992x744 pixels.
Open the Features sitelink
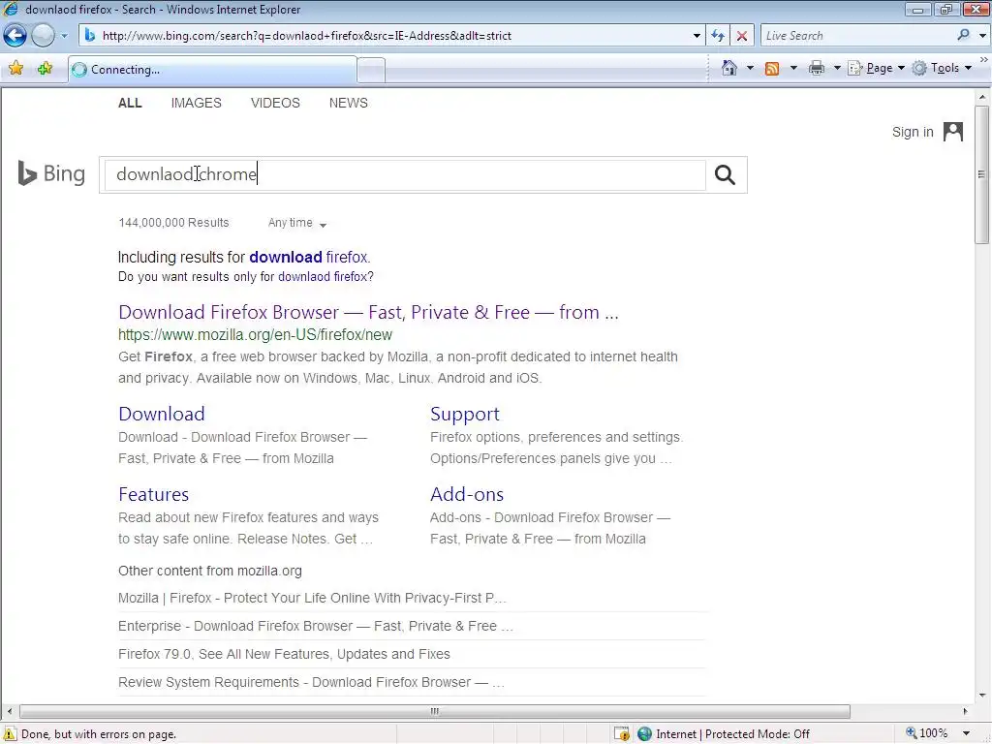[x=154, y=494]
